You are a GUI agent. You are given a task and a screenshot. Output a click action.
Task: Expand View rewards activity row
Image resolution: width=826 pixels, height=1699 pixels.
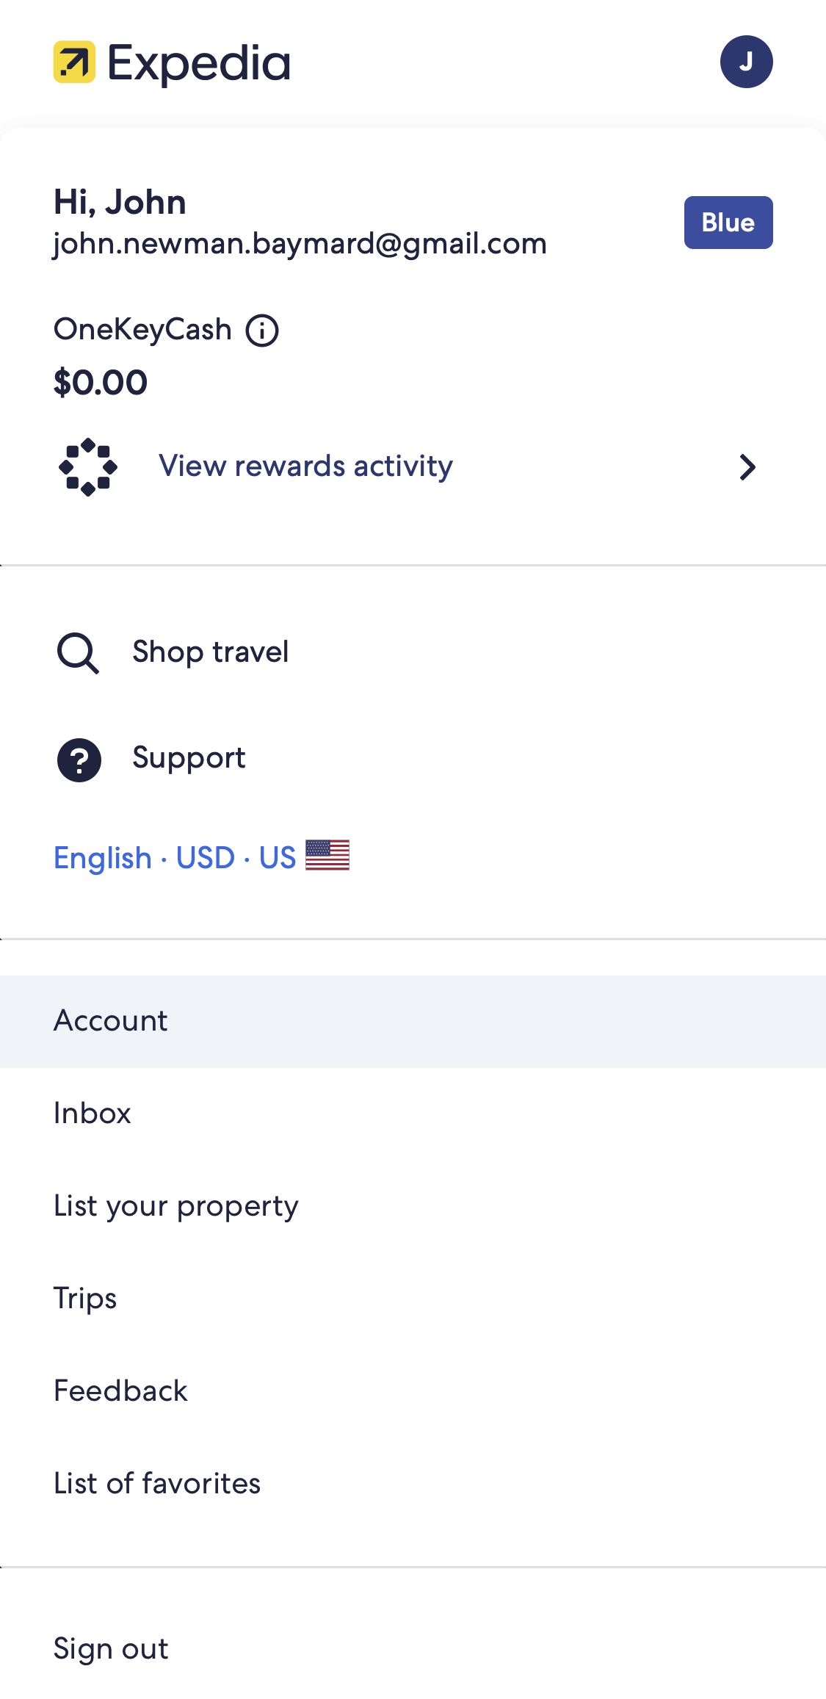[x=305, y=466]
